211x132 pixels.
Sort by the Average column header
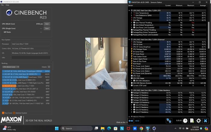click(203, 5)
